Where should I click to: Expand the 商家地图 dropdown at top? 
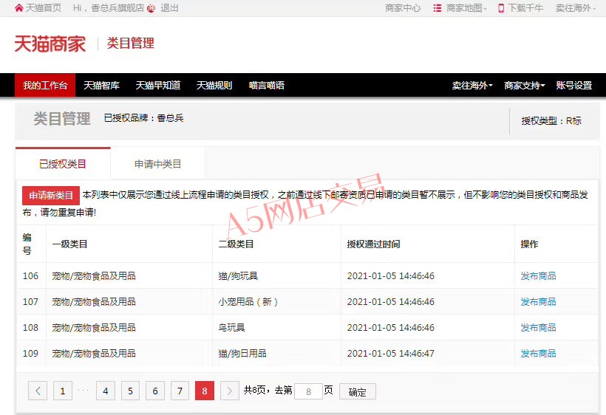(466, 7)
